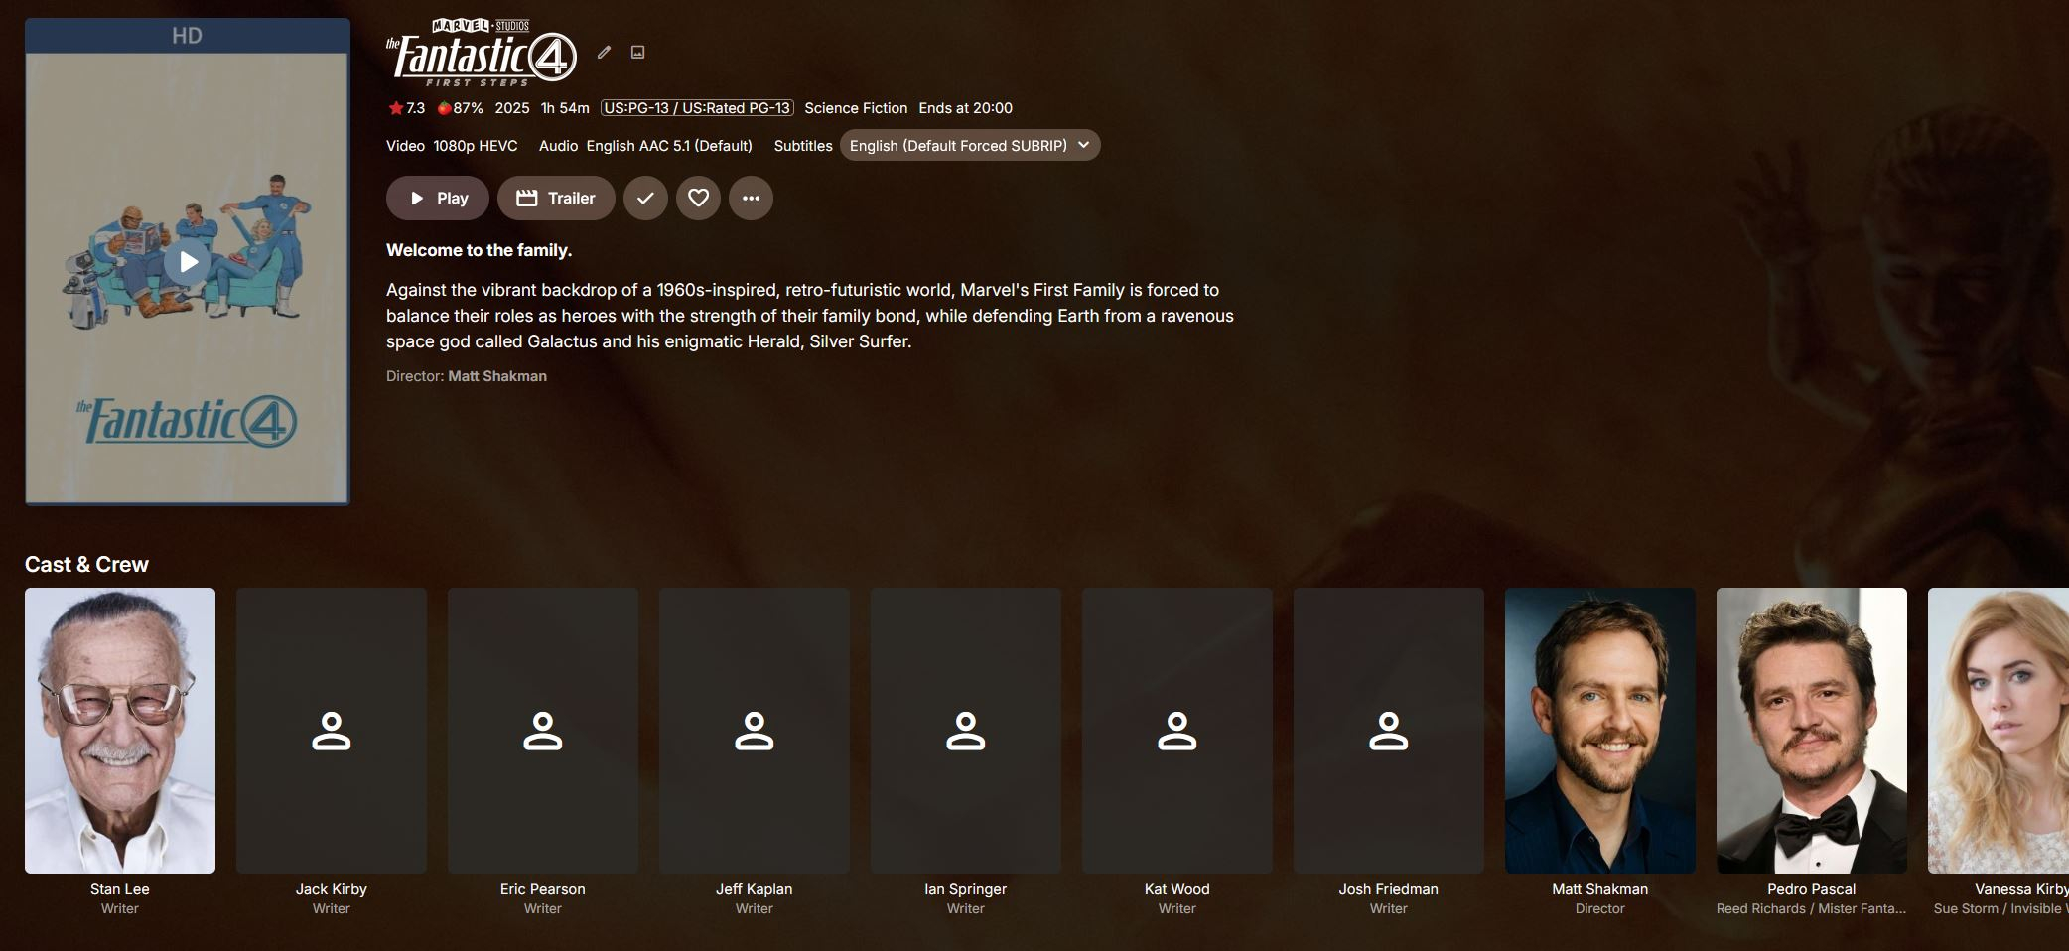
Task: Click the Josh Friedman name label
Action: (x=1389, y=889)
